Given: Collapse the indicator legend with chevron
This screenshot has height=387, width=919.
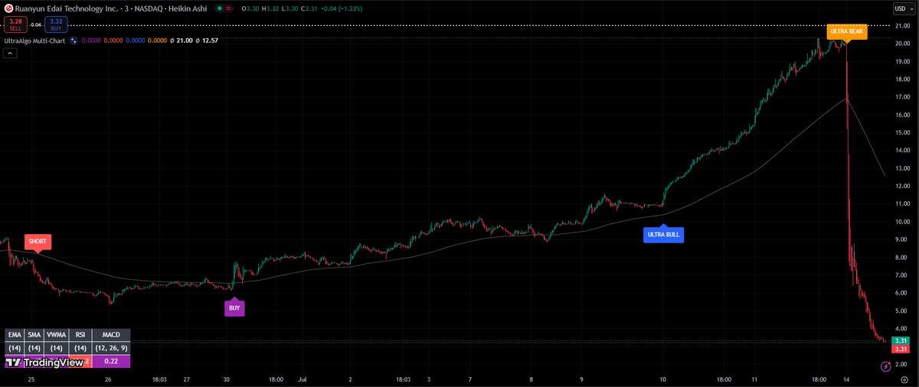Looking at the screenshot, I should pos(10,53).
